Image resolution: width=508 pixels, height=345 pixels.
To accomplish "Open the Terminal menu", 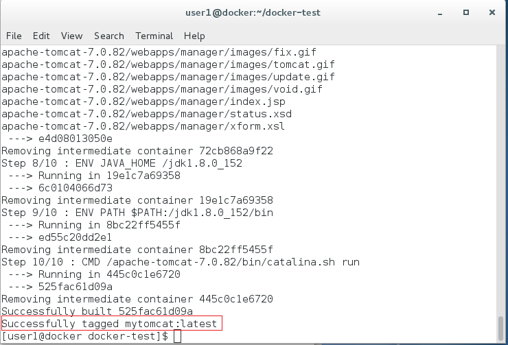I will pos(154,36).
